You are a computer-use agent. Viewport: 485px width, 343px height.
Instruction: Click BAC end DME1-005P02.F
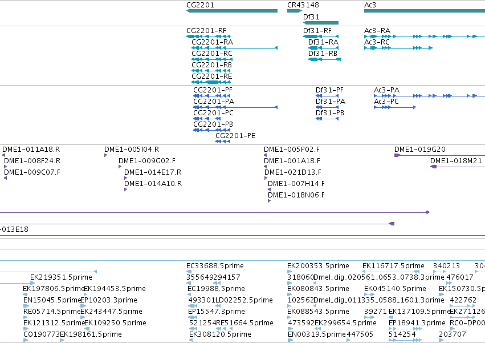click(x=292, y=150)
